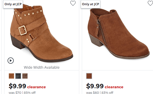Play the product video on the buckle boot
This screenshot has width=153, height=94.
pyautogui.click(x=11, y=61)
